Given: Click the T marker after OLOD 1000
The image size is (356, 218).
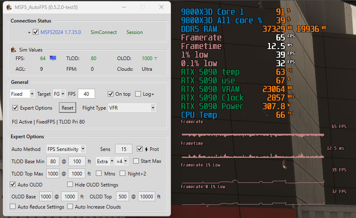Looking at the screenshot, I should (156, 58).
